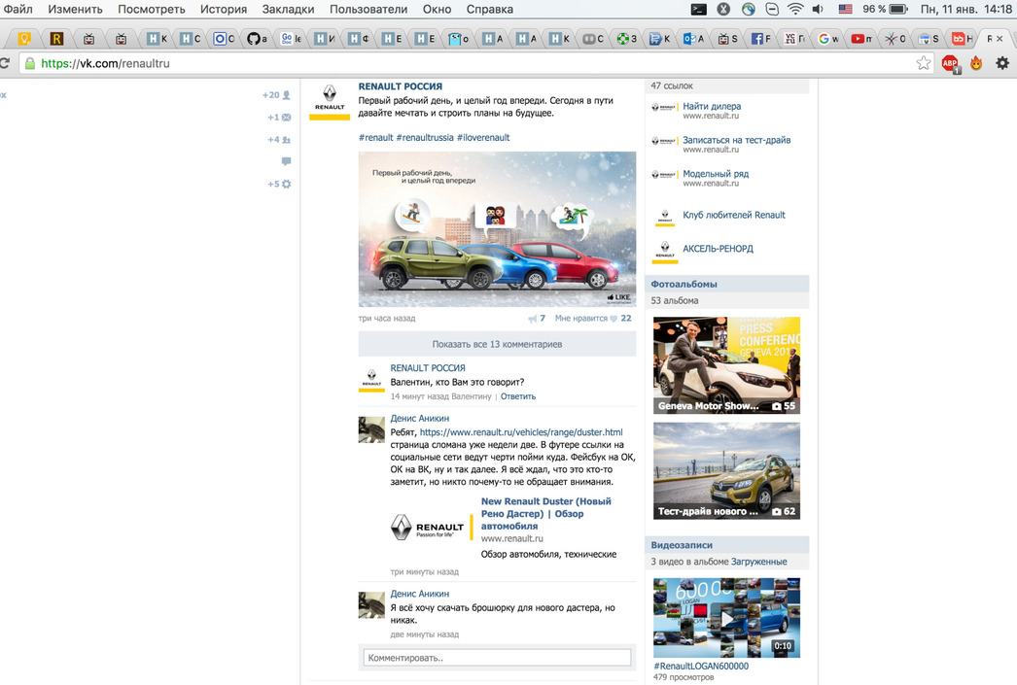1017x685 pixels.
Task: Share the post via the megaphone icon
Action: point(532,319)
